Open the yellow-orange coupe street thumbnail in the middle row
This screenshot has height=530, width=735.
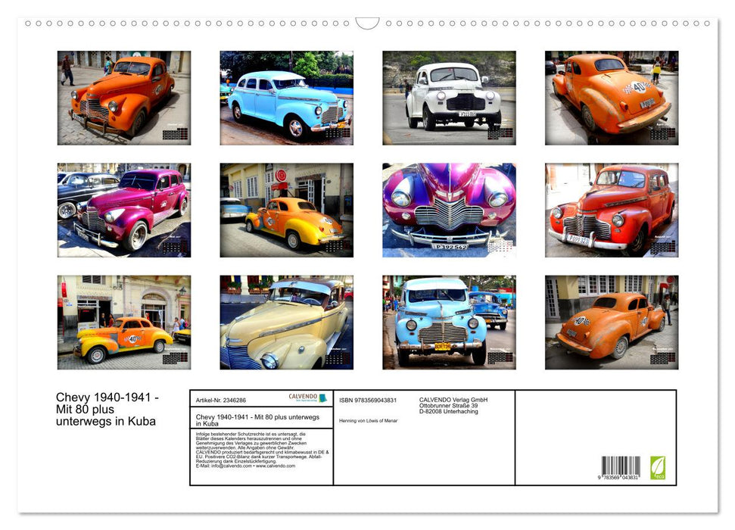pyautogui.click(x=286, y=210)
